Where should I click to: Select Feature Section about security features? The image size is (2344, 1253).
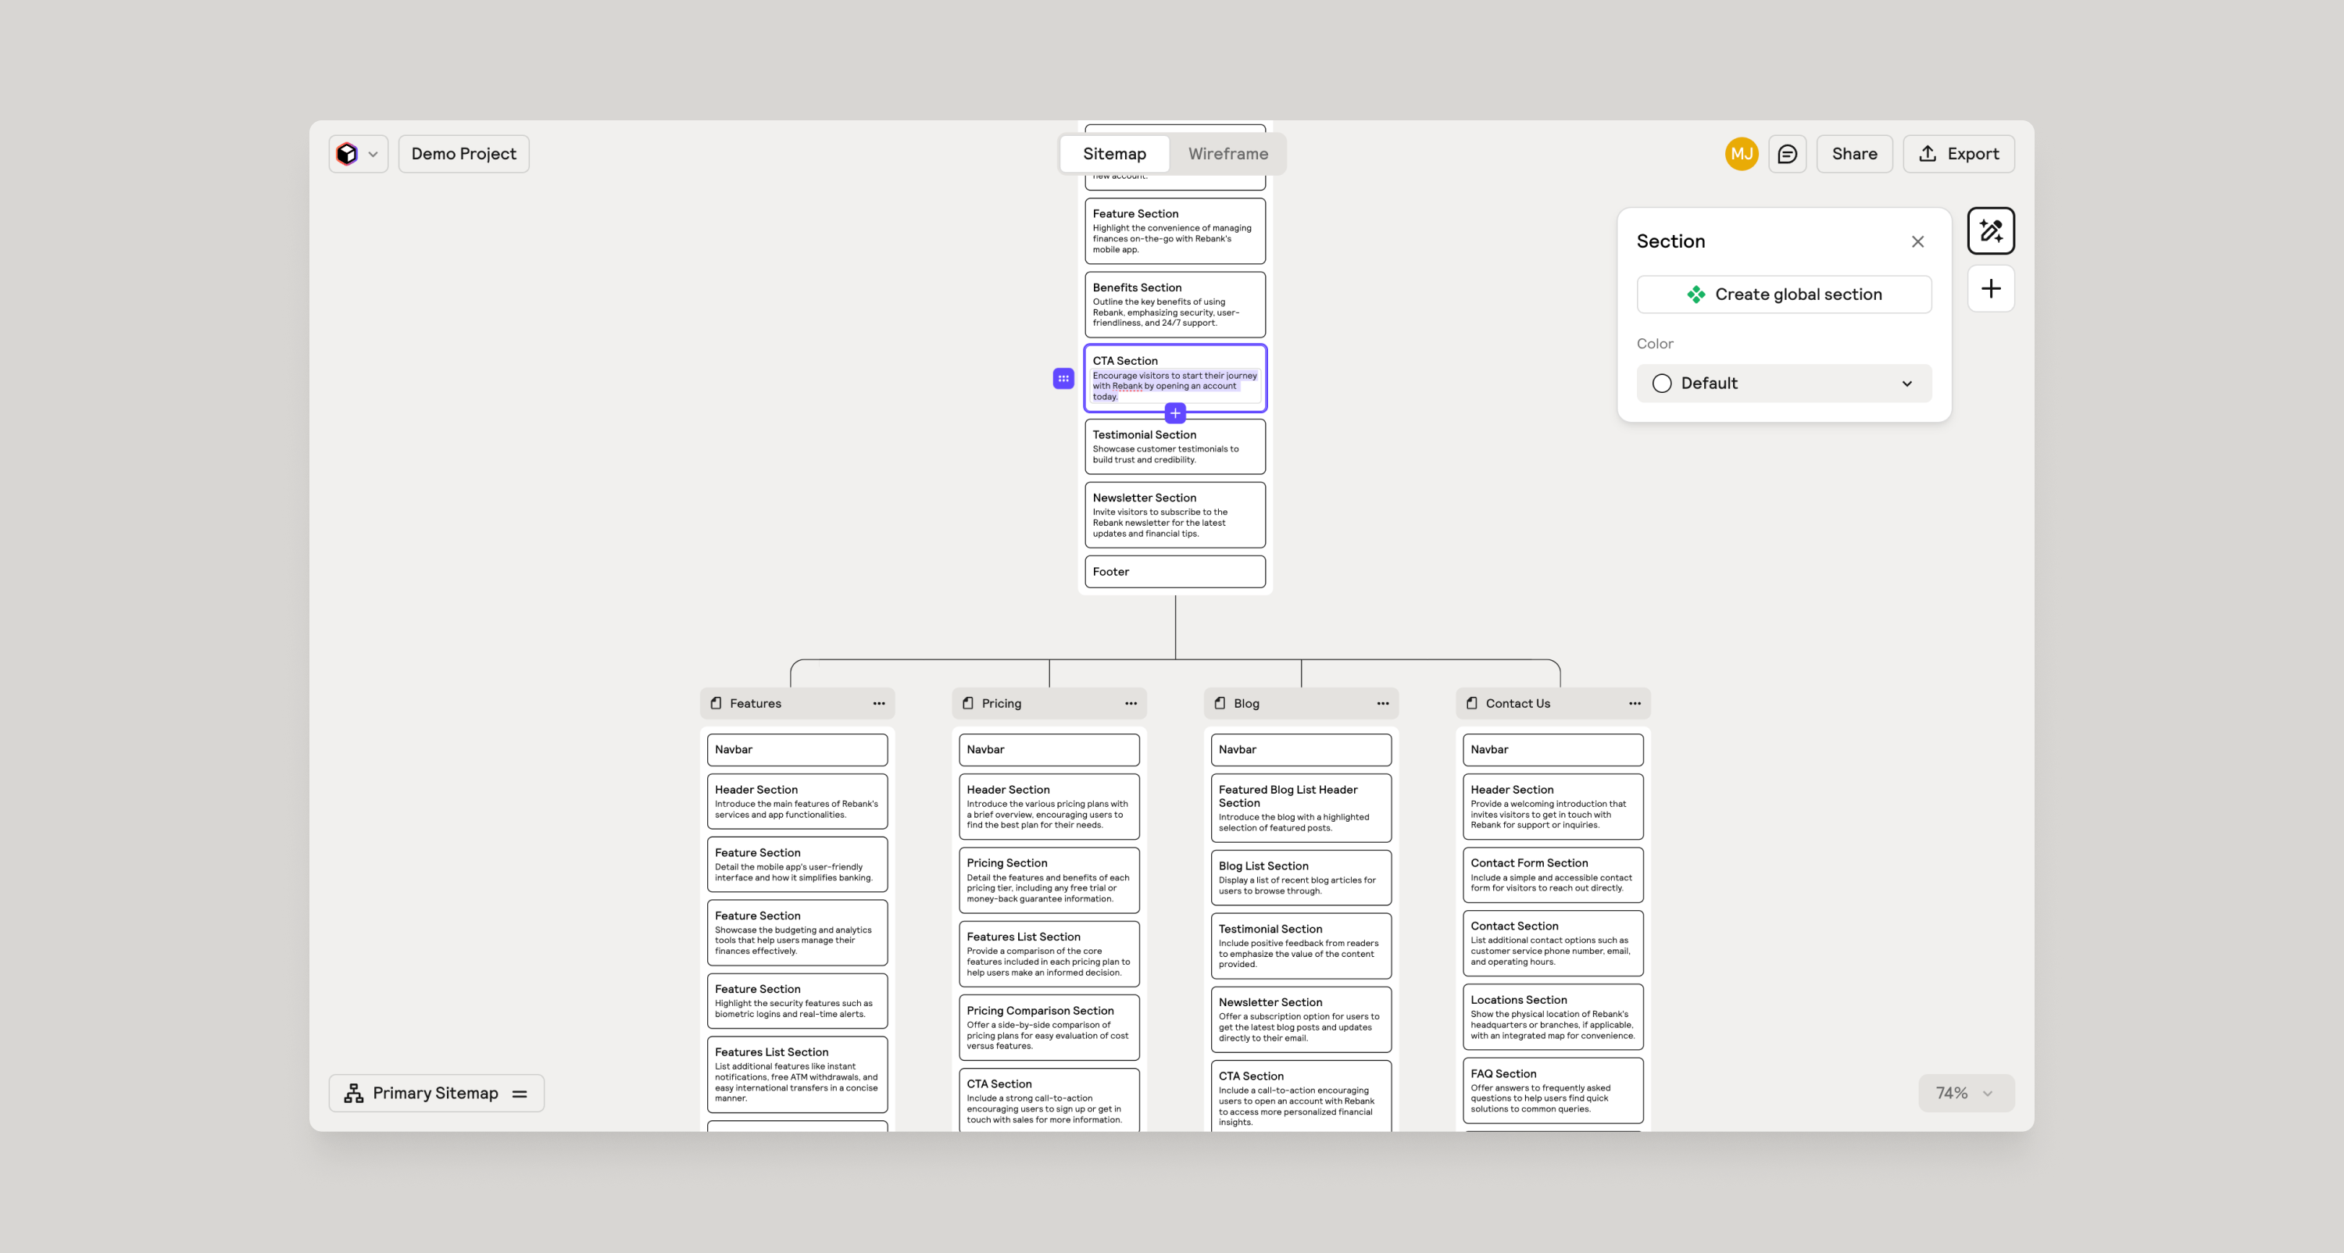pos(797,1001)
